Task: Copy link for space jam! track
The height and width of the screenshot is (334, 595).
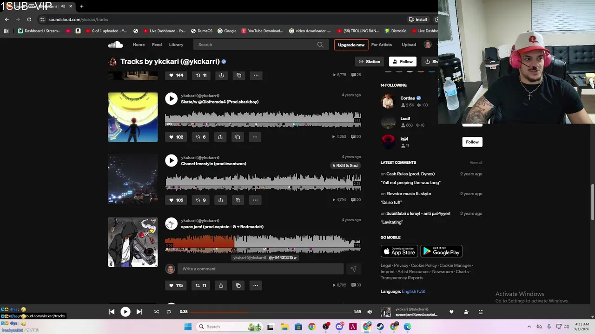Action: [x=238, y=285]
